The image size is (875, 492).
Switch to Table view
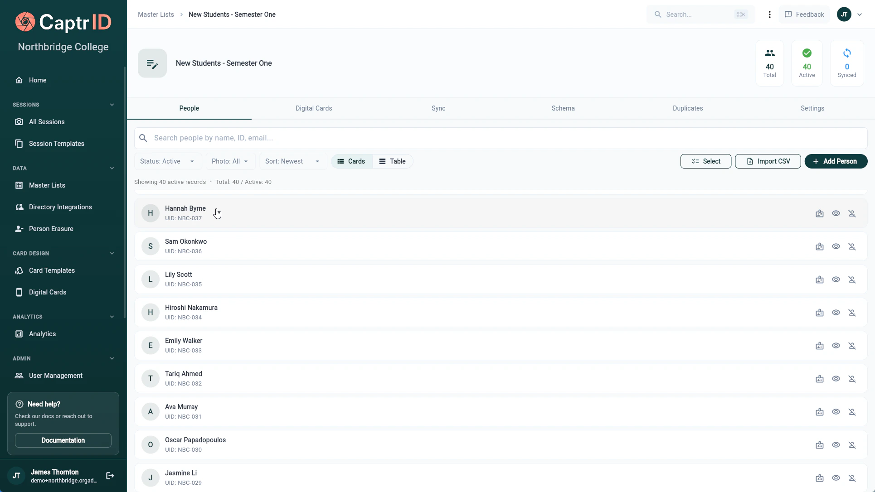393,161
